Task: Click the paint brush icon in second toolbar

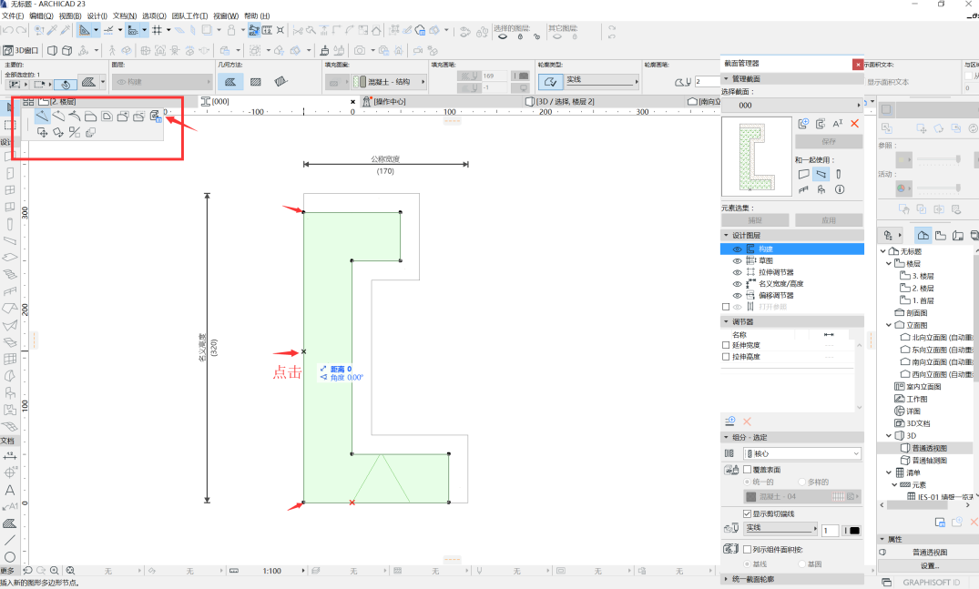Action: pyautogui.click(x=324, y=50)
